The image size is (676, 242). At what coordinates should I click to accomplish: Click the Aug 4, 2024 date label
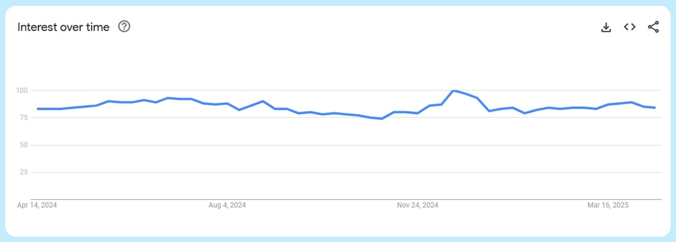(x=227, y=205)
